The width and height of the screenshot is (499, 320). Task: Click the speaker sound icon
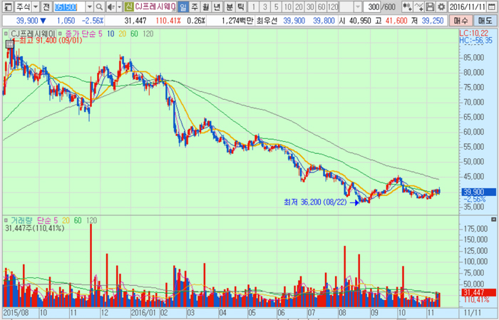coord(110,6)
